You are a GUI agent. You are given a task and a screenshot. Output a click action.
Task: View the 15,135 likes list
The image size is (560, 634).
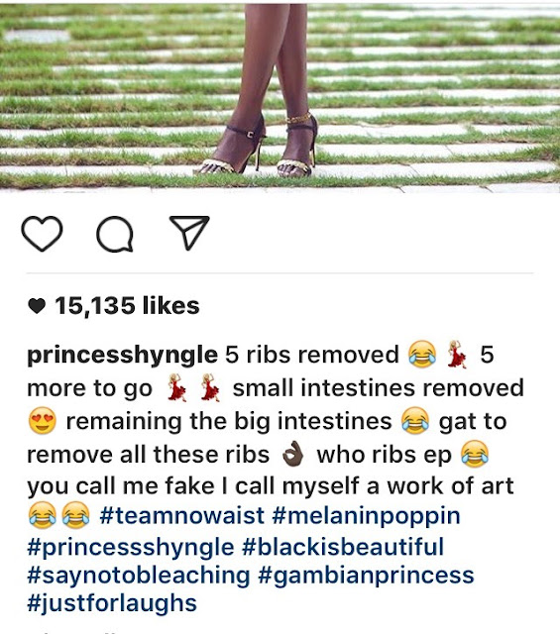[x=127, y=305]
